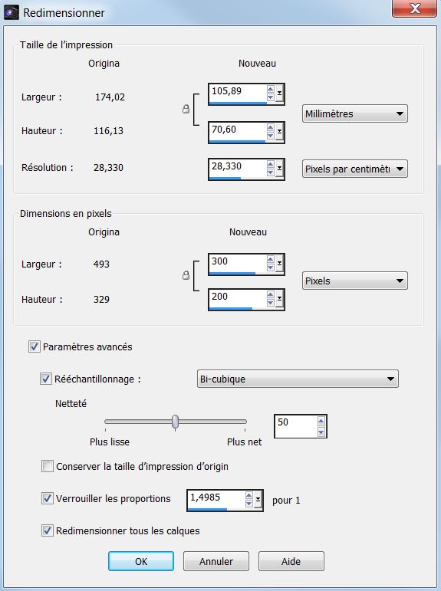Image resolution: width=441 pixels, height=591 pixels.
Task: Toggle Verrouiller les proportions checkbox
Action: (48, 498)
